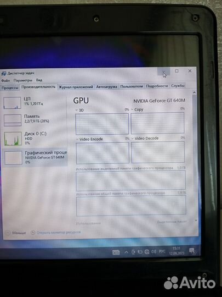This screenshot has height=297, width=222.
Task: Click the Task Manager title bar icon
Action: tap(4, 74)
